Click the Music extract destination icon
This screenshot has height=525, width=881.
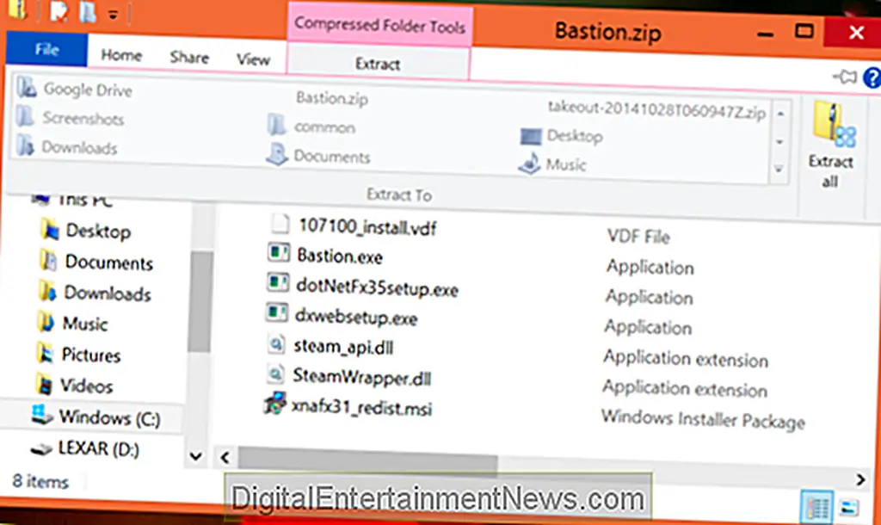[x=529, y=164]
